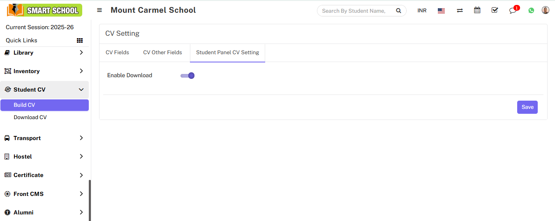The width and height of the screenshot is (555, 221).
Task: Open chat messages with notification badge
Action: 513,11
